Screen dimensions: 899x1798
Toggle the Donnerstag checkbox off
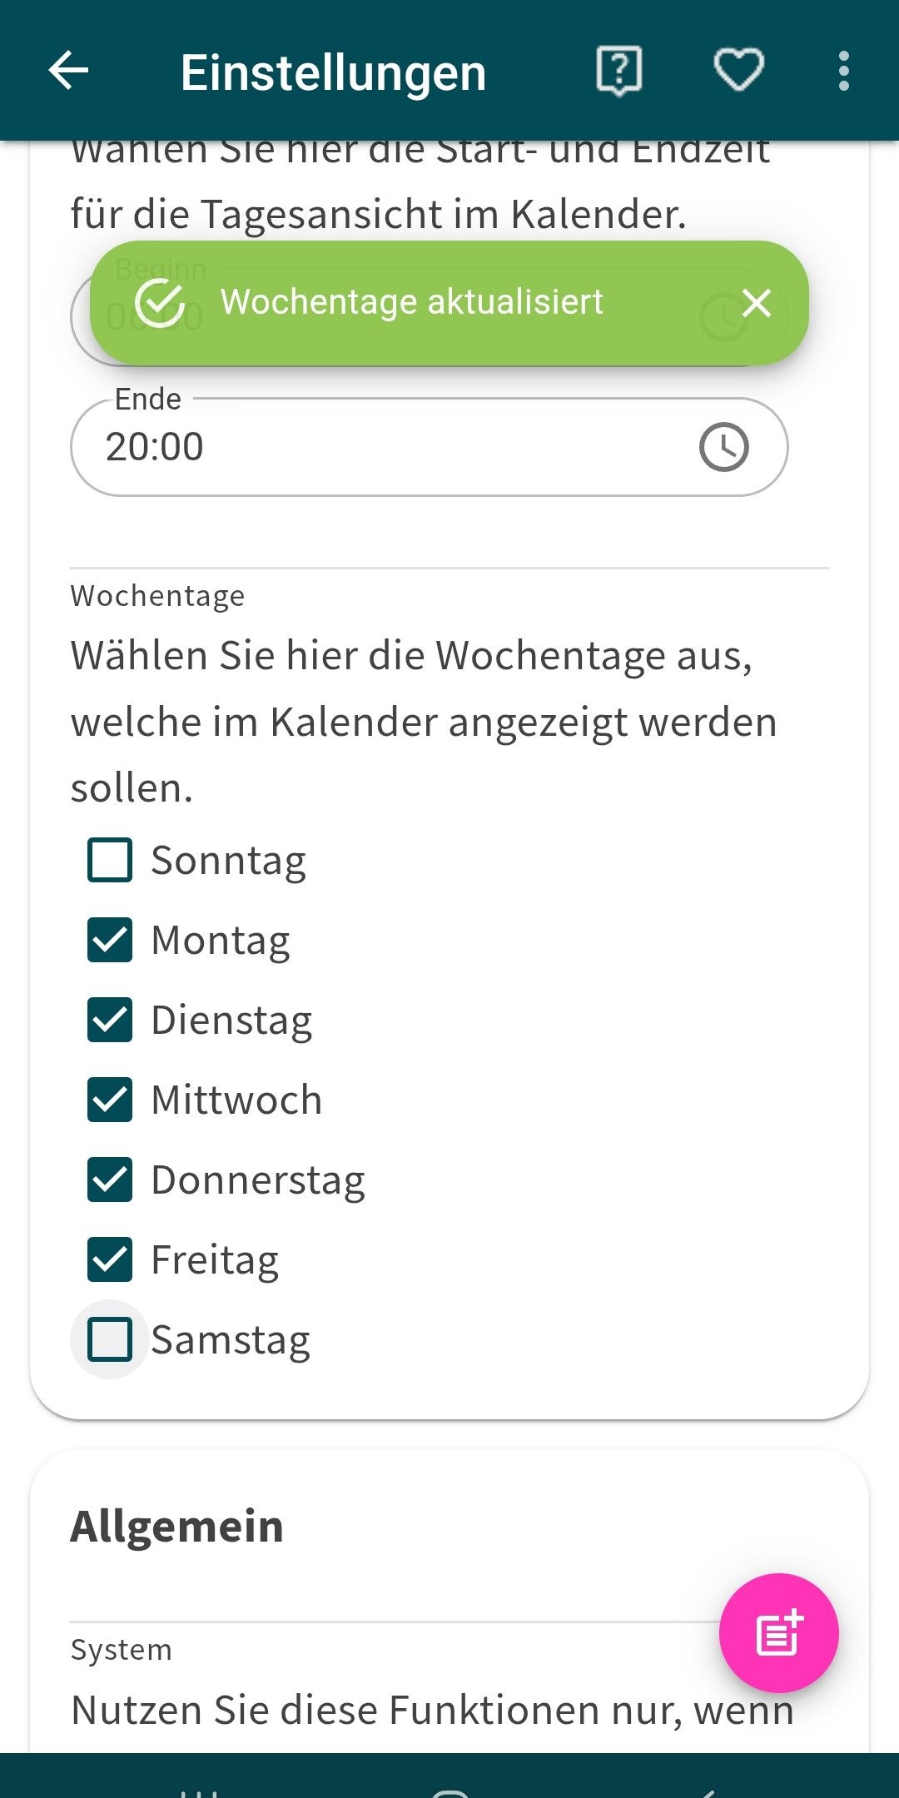tap(110, 1180)
